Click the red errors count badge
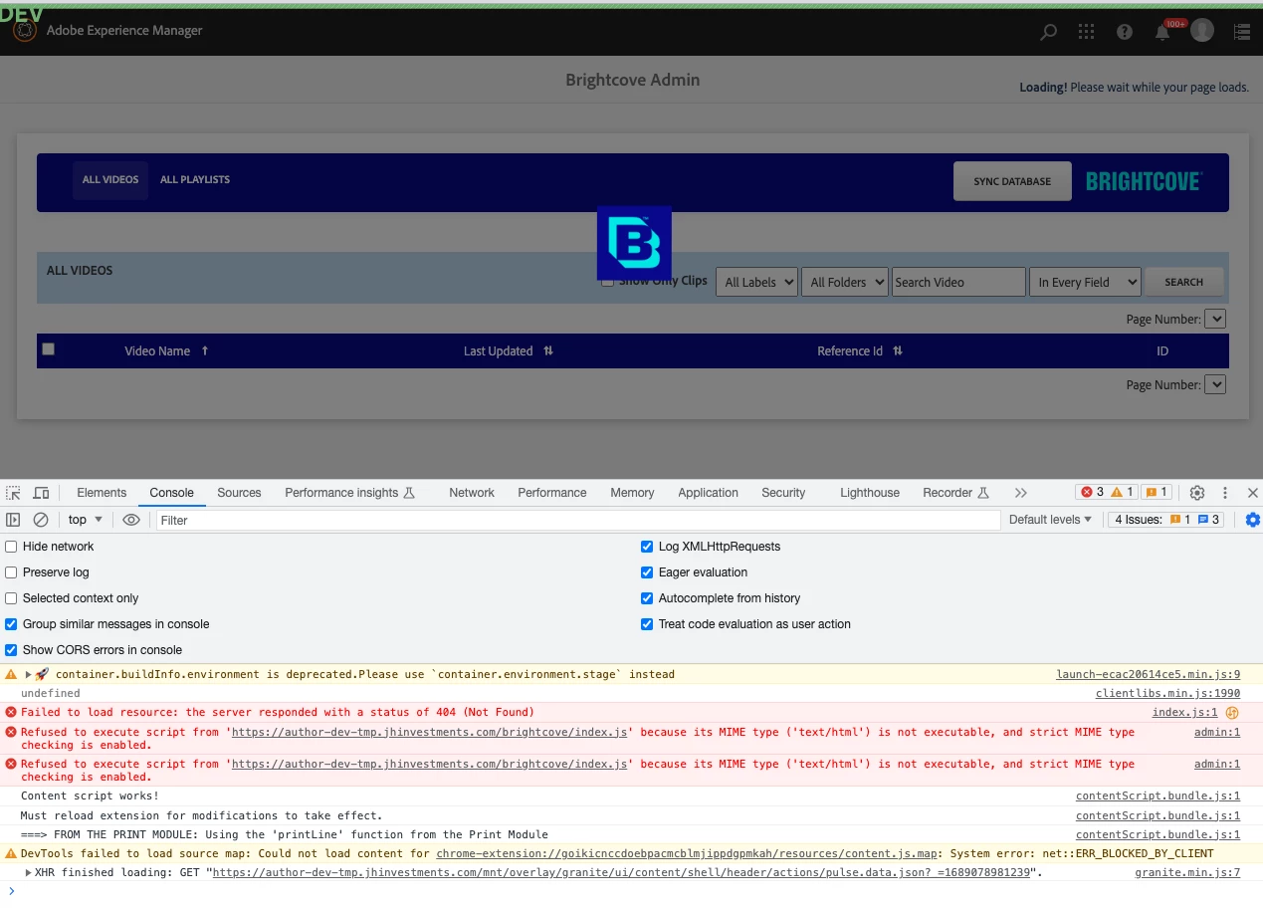Image resolution: width=1263 pixels, height=908 pixels. pyautogui.click(x=1093, y=492)
